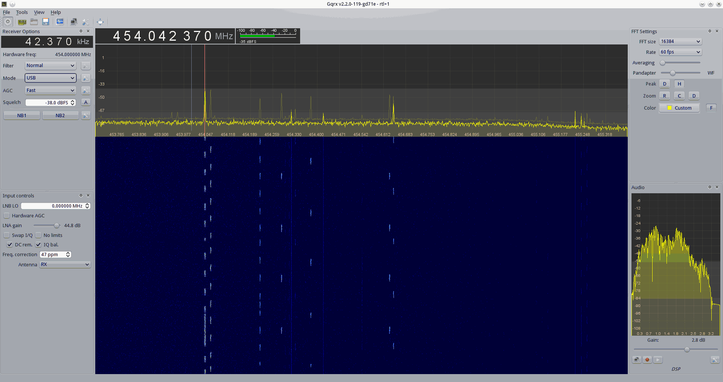Click the Averaging slider handle

coord(662,63)
